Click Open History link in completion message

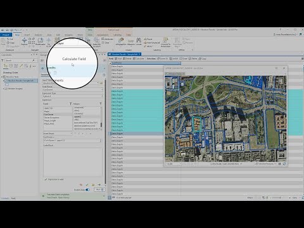point(64,198)
